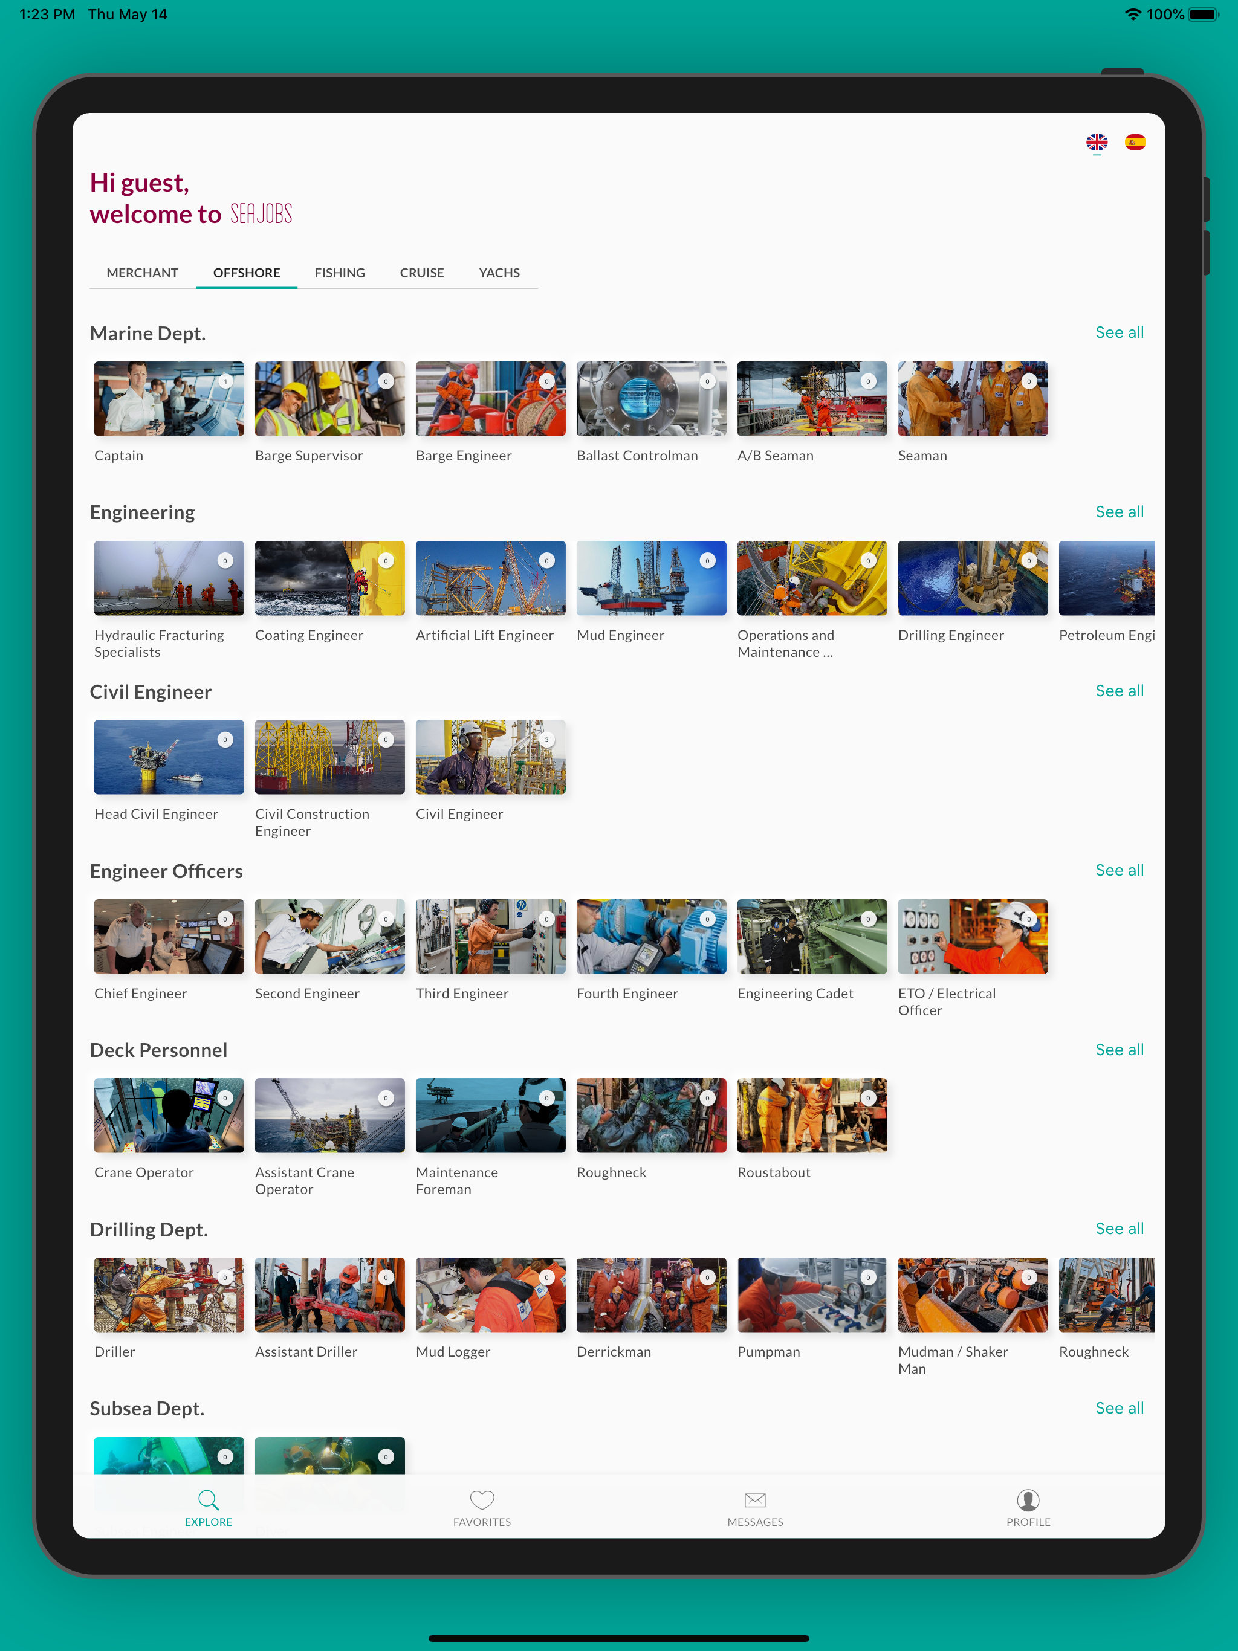Open Profile via the user icon
1238x1651 pixels.
(x=1028, y=1499)
